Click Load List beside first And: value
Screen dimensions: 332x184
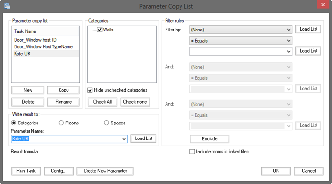[x=308, y=89]
